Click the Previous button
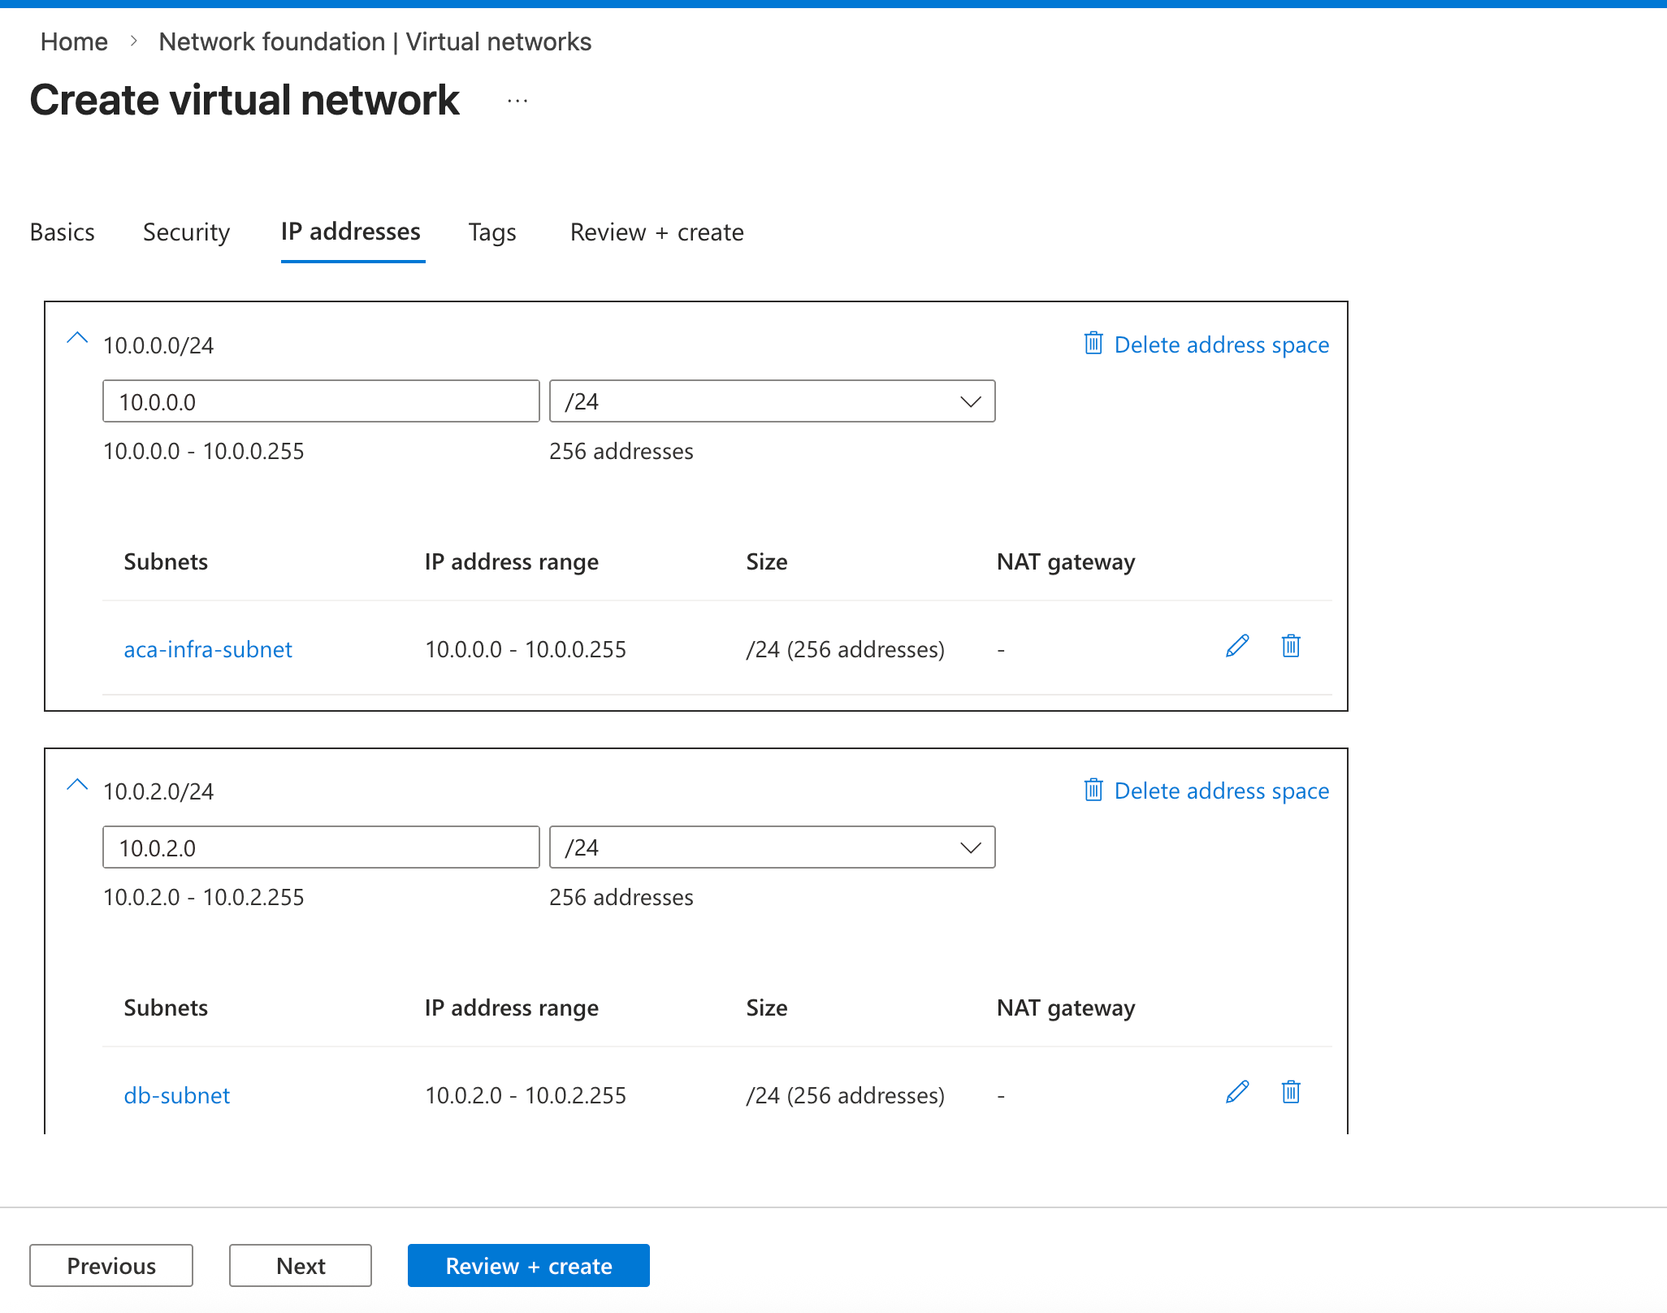1667x1313 pixels. [x=110, y=1265]
